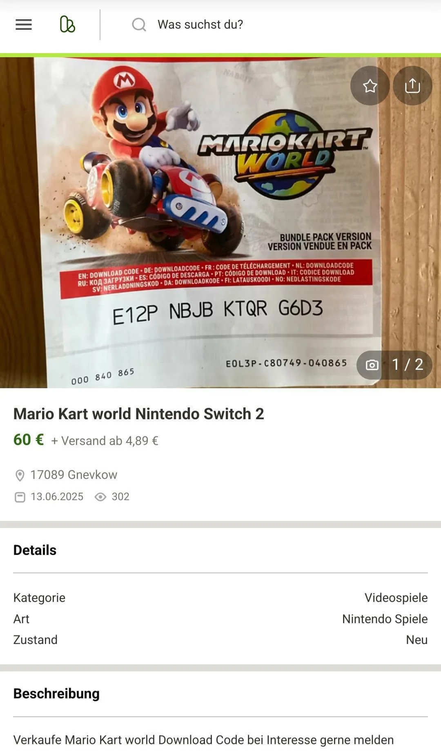Screen dimensions: 441x751
Task: Select 'Nintendo Spiele' under Art
Action: (x=385, y=619)
